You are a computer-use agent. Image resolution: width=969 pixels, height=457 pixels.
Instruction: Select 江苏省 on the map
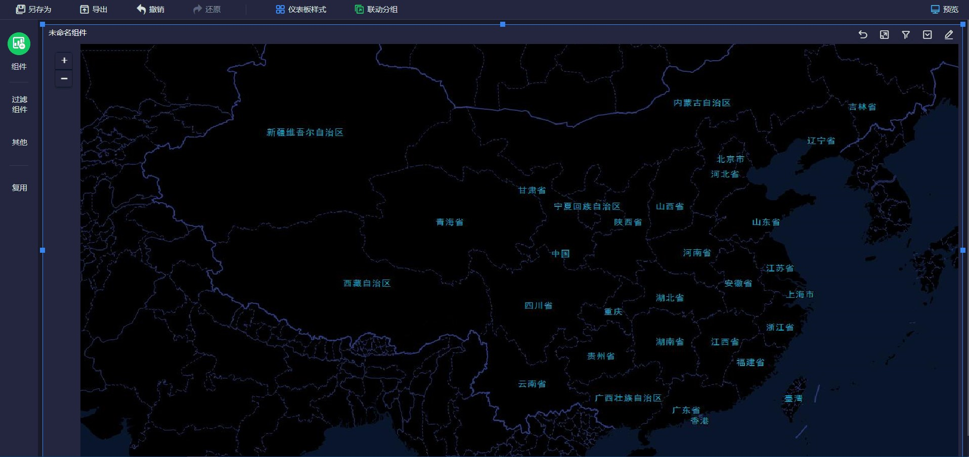click(x=780, y=268)
